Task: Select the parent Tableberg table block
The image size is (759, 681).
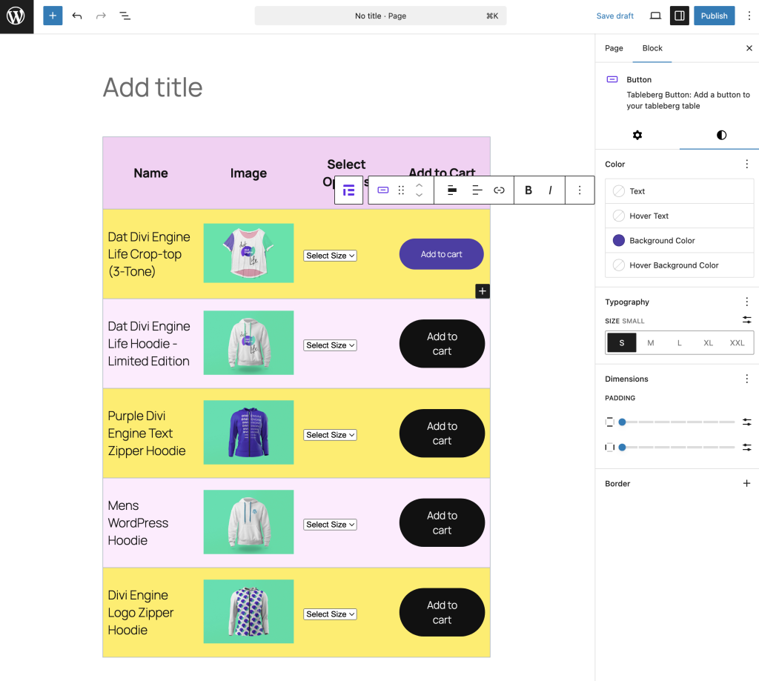Action: pyautogui.click(x=348, y=190)
